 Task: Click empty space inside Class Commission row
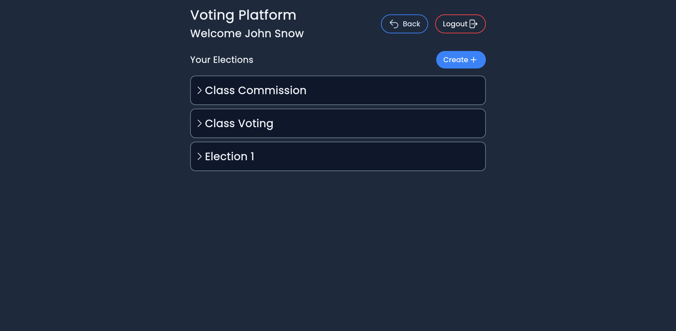tap(394, 90)
